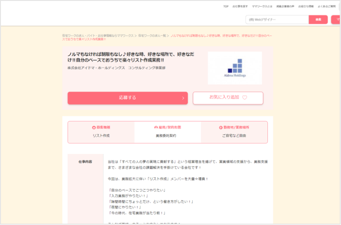Image resolution: width=341 pixels, height=225 pixels.
Task: Click the line 「夜間にやりたい！」
Action: 125,207
